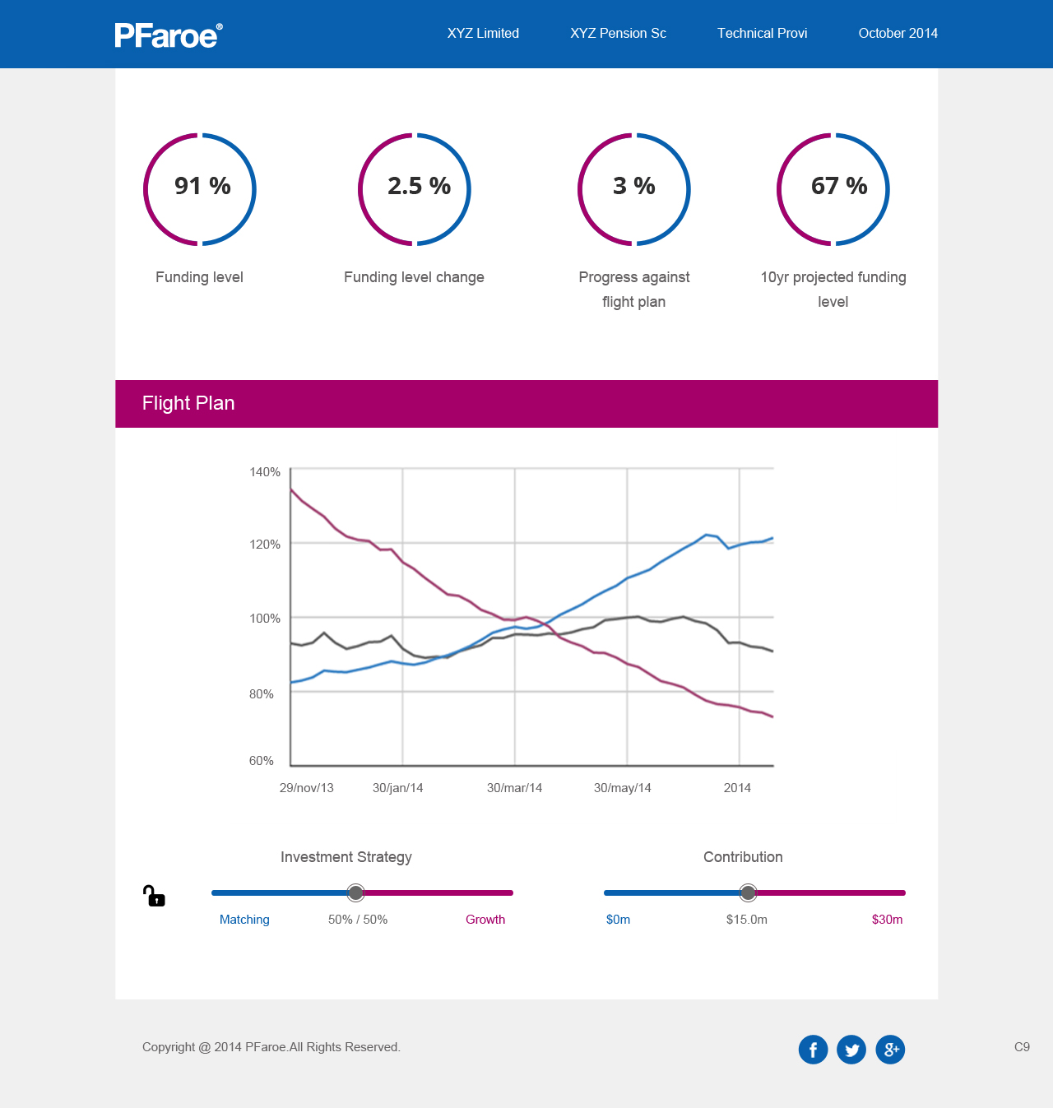Viewport: 1053px width, 1108px height.
Task: Click the 60% y-axis label
Action: point(262,761)
